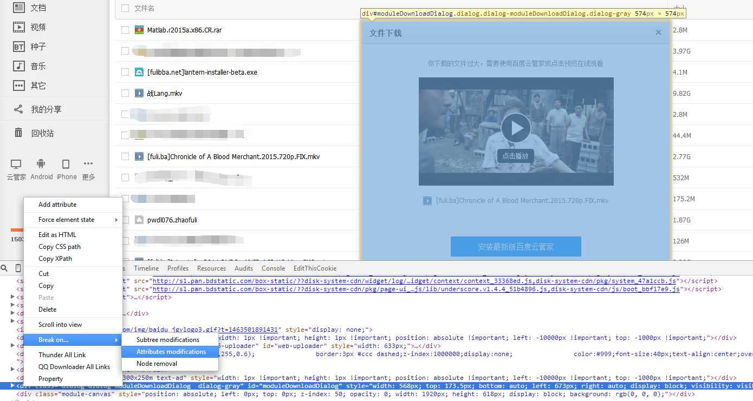
Task: Open the 回收站 recycle bin
Action: point(34,133)
